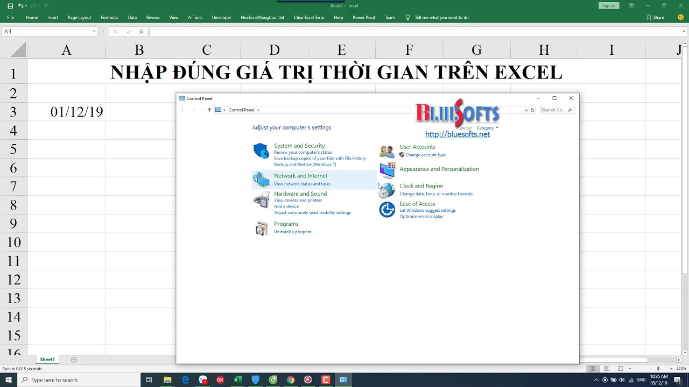Click the Ease of Access icon
The width and height of the screenshot is (689, 387).
pyautogui.click(x=386, y=210)
